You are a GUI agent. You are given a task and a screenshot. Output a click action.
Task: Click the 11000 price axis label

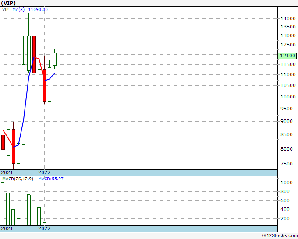click(288, 74)
